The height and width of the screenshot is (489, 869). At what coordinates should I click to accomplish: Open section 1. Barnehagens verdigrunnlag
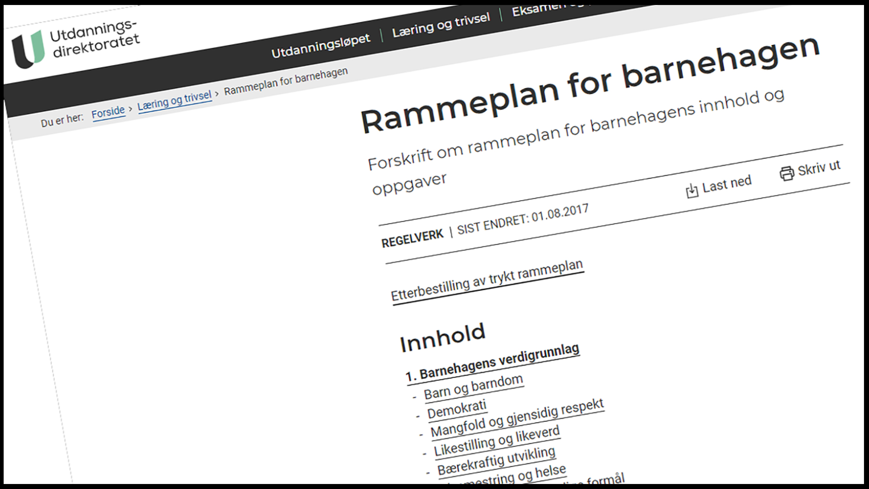click(x=493, y=364)
